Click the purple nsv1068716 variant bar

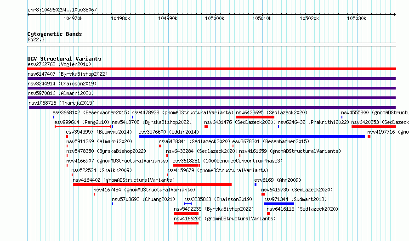pyautogui.click(x=212, y=107)
